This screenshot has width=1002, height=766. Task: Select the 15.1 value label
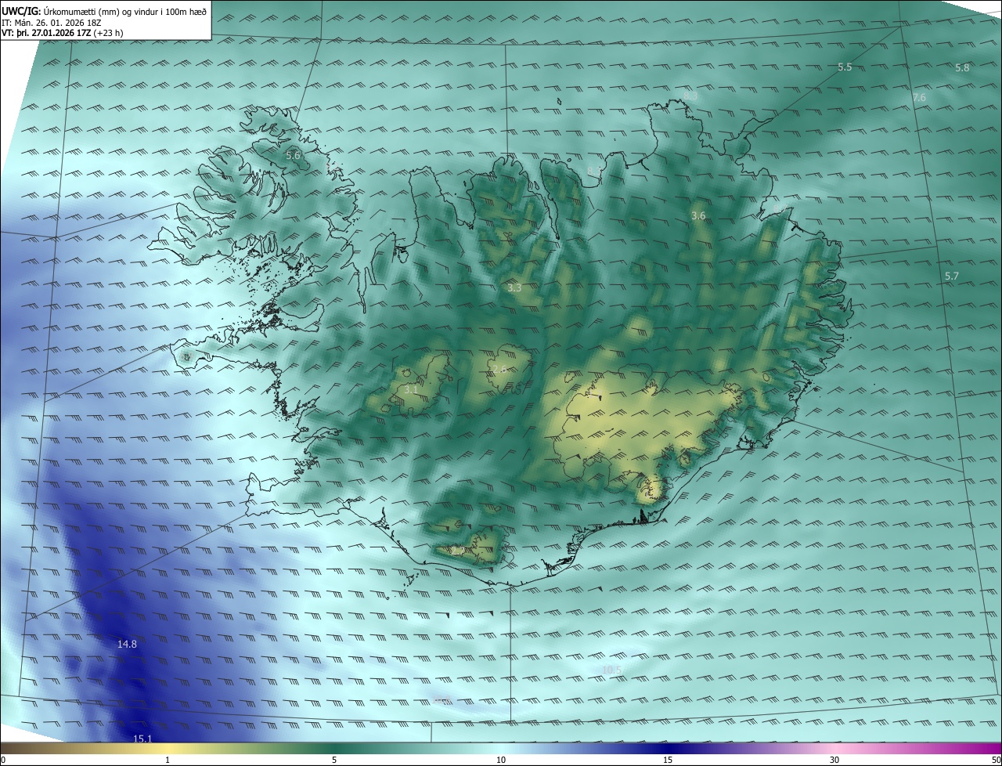click(x=142, y=739)
